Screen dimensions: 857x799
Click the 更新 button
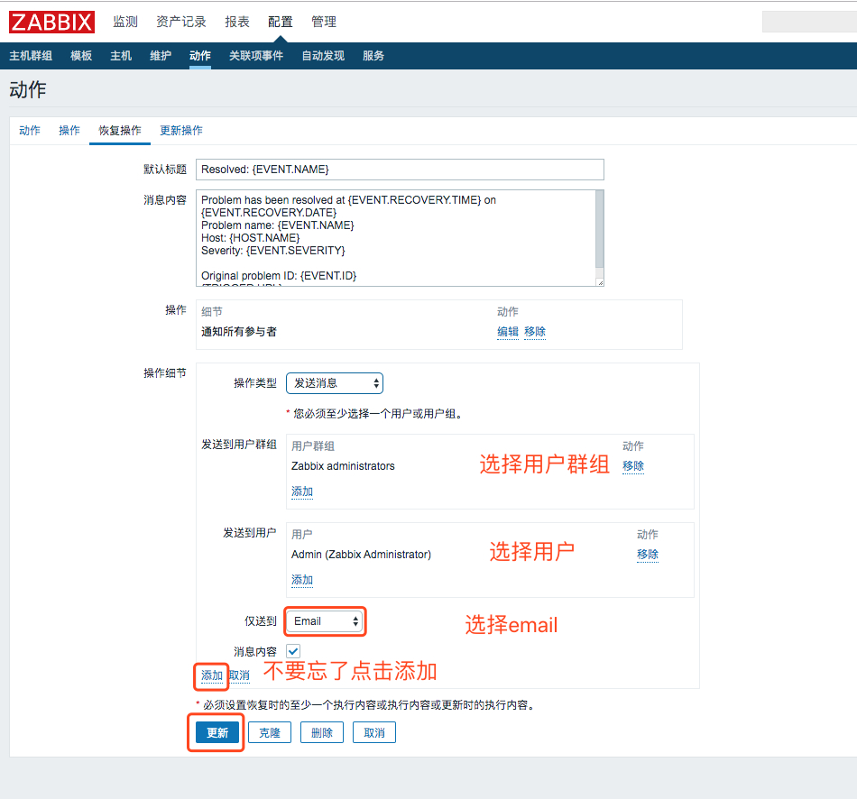pos(217,733)
